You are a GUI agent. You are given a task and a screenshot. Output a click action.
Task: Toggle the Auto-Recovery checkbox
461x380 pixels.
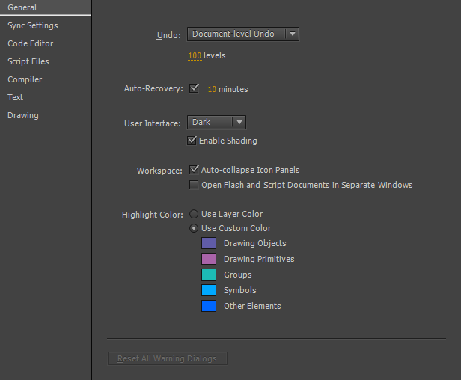(195, 88)
